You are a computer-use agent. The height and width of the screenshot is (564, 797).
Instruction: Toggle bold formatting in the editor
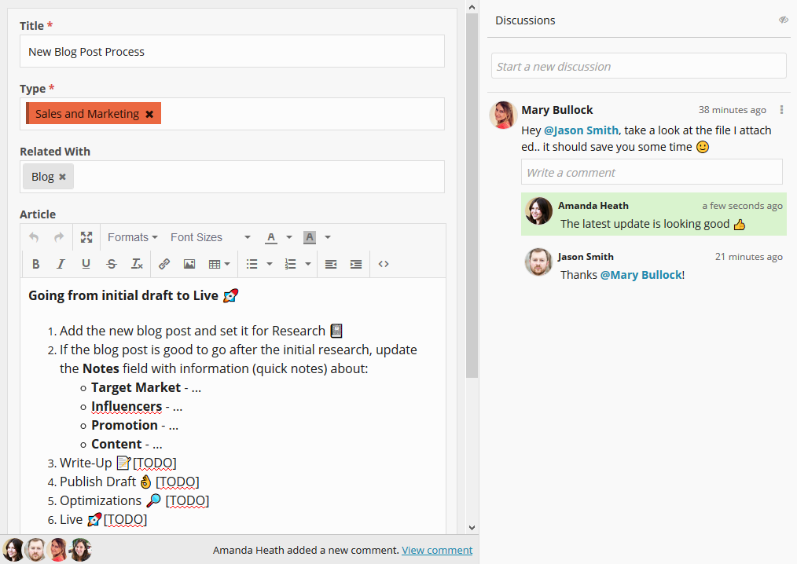[35, 264]
